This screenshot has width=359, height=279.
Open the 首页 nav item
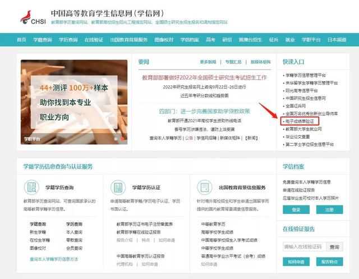click(21, 40)
